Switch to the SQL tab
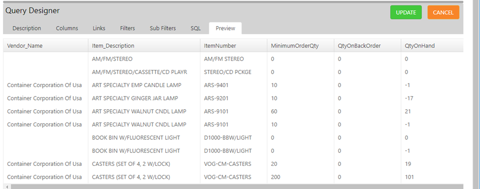This screenshot has width=480, height=189. [x=195, y=28]
